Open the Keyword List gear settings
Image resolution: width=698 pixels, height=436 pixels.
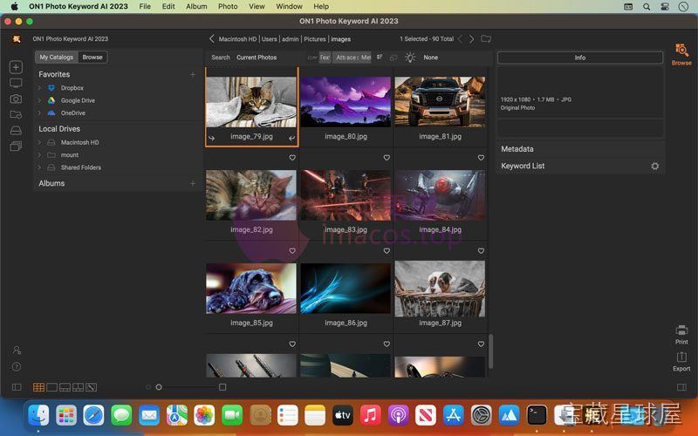point(655,166)
